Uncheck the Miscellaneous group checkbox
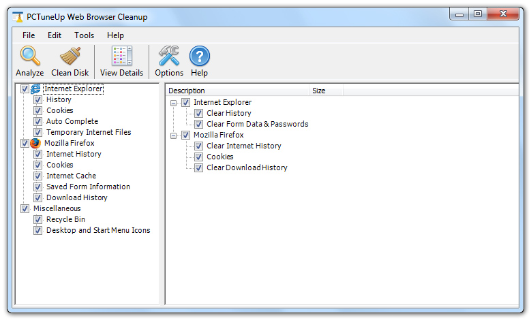The height and width of the screenshot is (320, 531). [25, 209]
